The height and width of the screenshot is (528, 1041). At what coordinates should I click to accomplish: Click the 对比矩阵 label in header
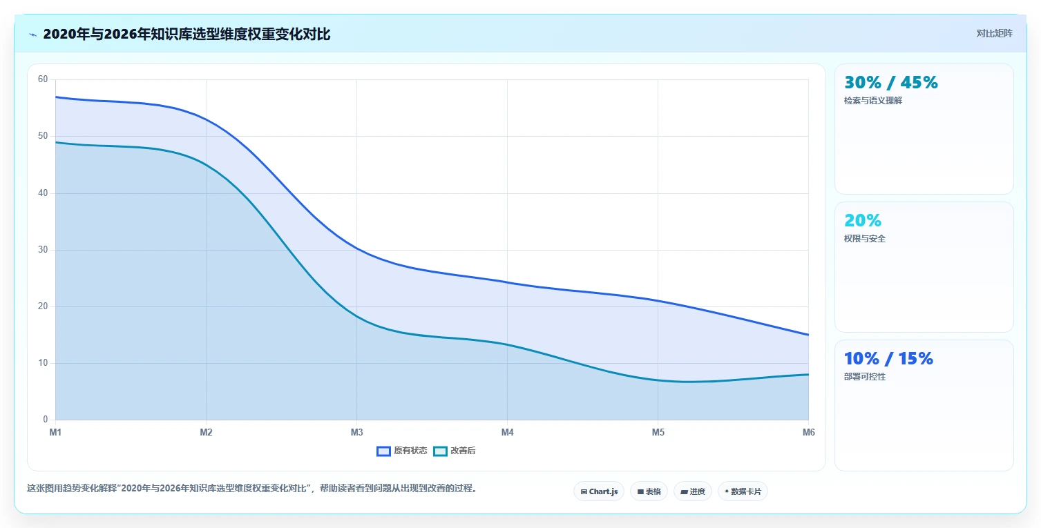point(994,33)
